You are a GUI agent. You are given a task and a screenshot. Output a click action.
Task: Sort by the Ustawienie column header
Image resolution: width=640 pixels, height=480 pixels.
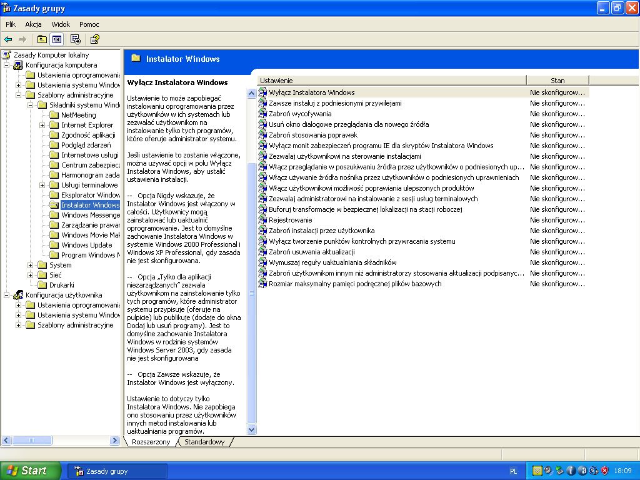(x=391, y=81)
